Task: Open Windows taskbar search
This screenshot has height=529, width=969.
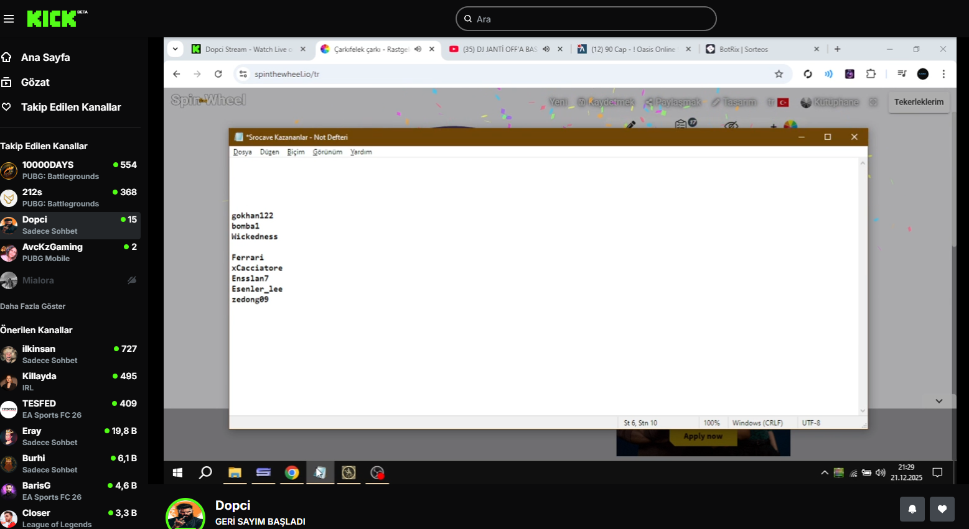Action: [x=205, y=473]
